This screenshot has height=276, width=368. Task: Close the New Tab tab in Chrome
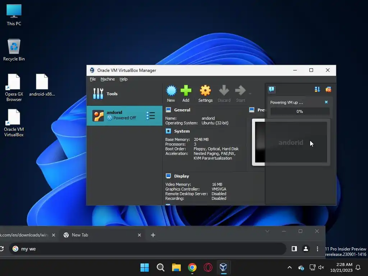tap(139, 235)
